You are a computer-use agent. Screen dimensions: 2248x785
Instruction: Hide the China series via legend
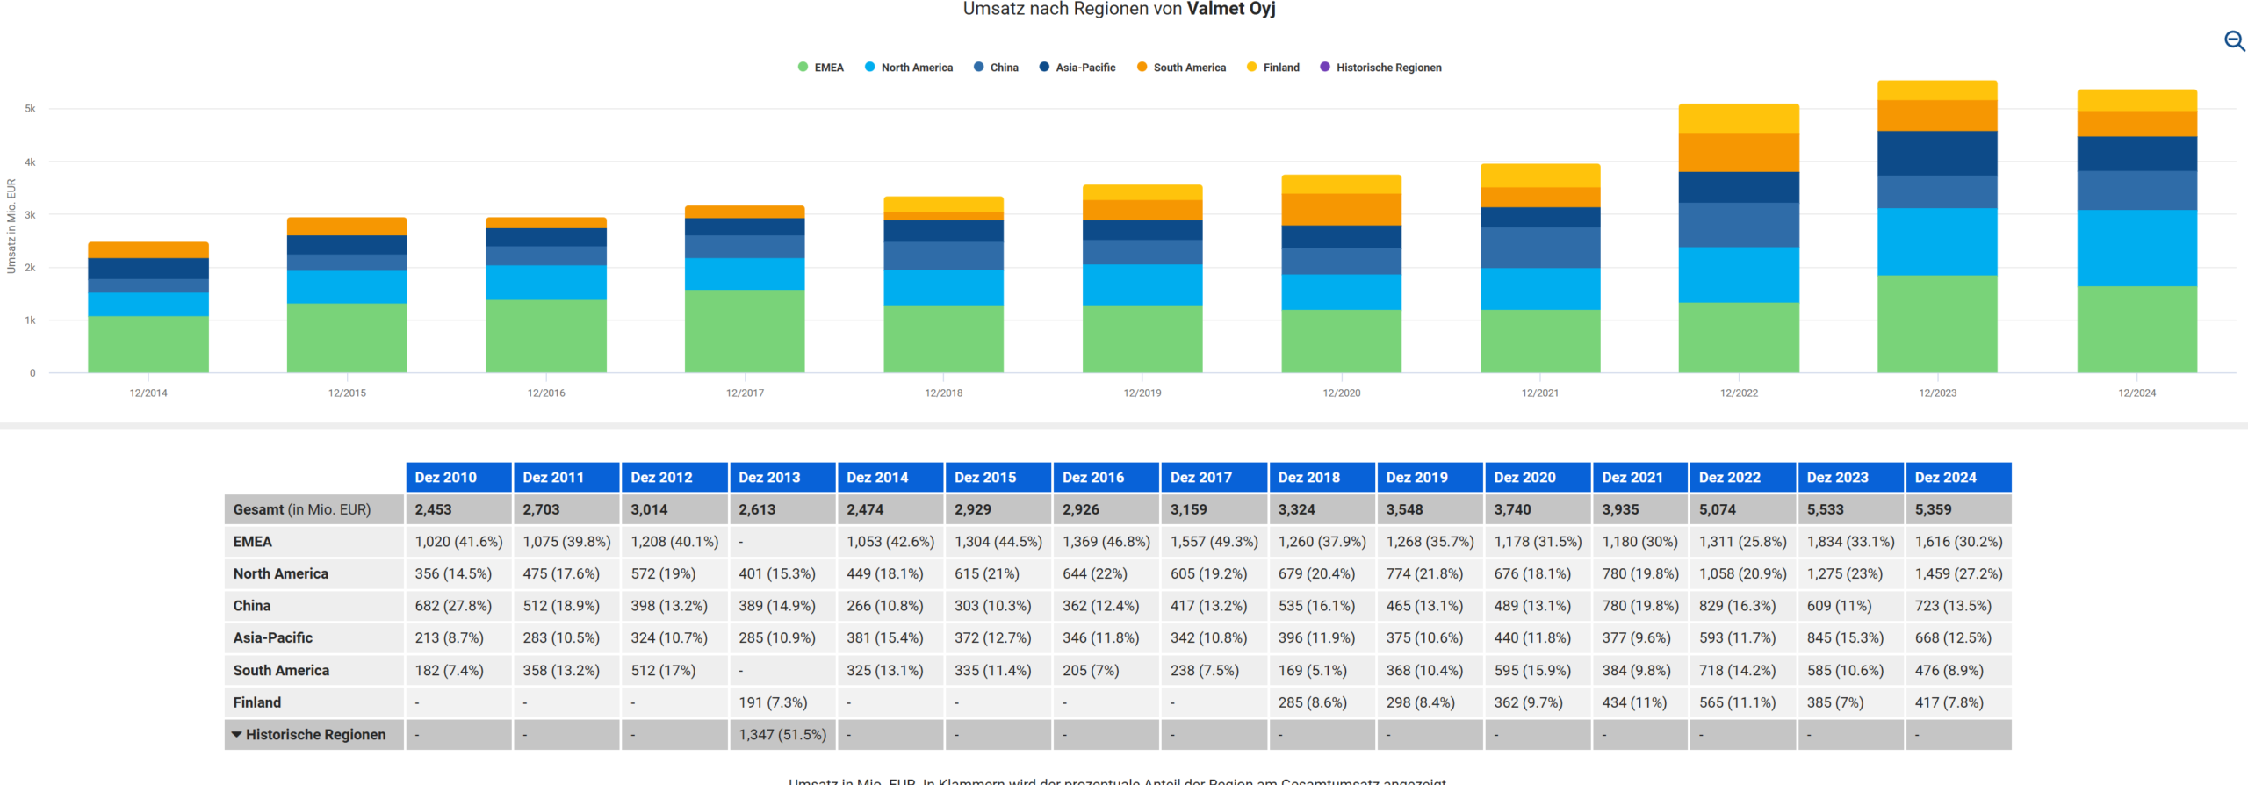coord(996,68)
